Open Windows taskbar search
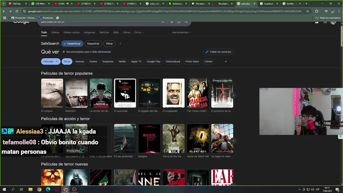This screenshot has width=343, height=193. (x=13, y=190)
